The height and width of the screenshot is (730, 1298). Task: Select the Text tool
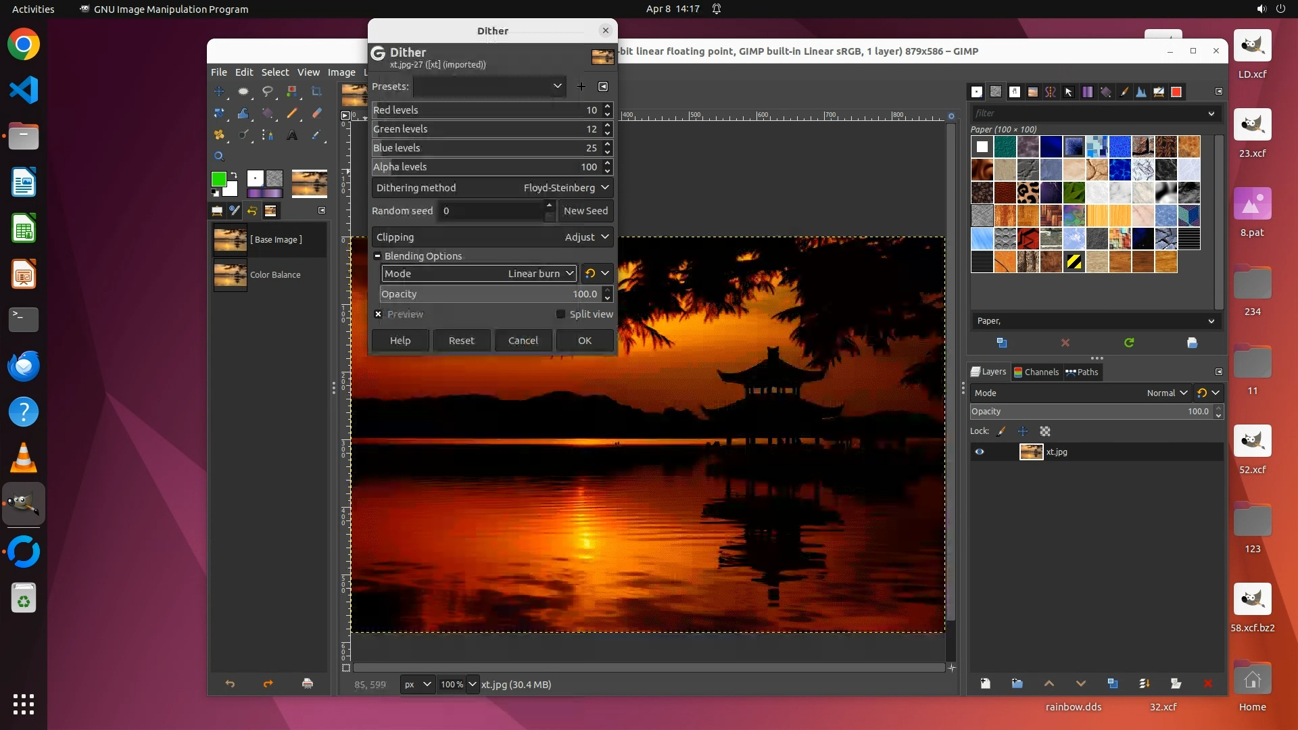click(292, 135)
